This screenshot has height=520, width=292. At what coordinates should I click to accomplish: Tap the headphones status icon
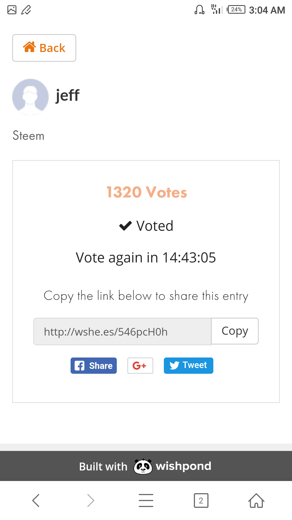tap(200, 10)
